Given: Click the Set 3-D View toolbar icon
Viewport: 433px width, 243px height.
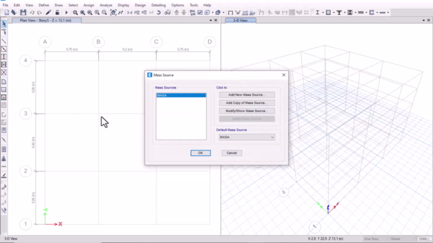Looking at the screenshot, I should click(129, 12).
